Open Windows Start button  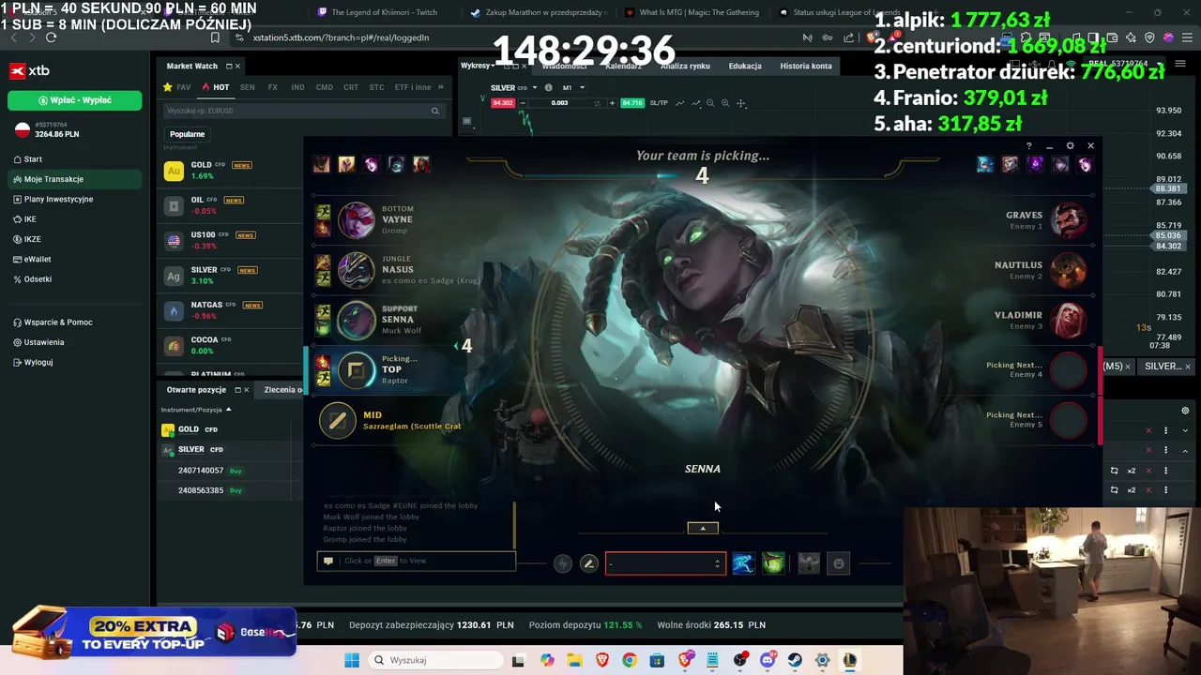click(352, 660)
